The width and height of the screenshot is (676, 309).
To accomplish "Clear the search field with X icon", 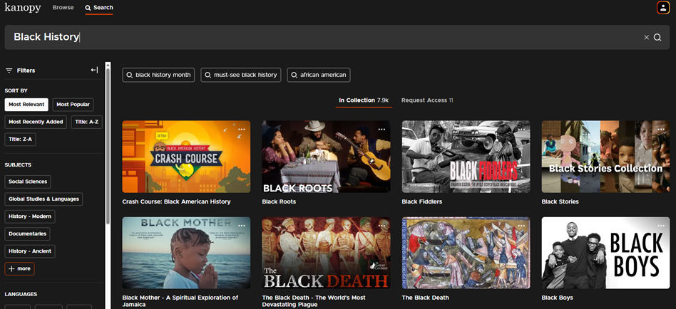I will tap(647, 37).
